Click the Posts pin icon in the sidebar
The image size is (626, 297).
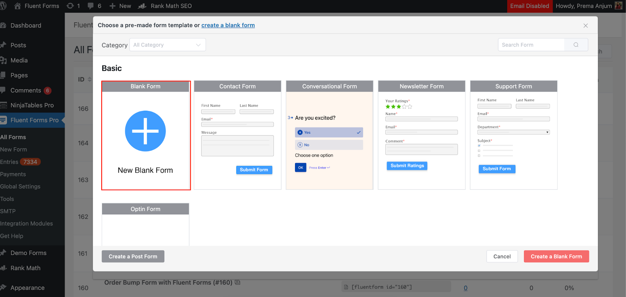(3, 45)
